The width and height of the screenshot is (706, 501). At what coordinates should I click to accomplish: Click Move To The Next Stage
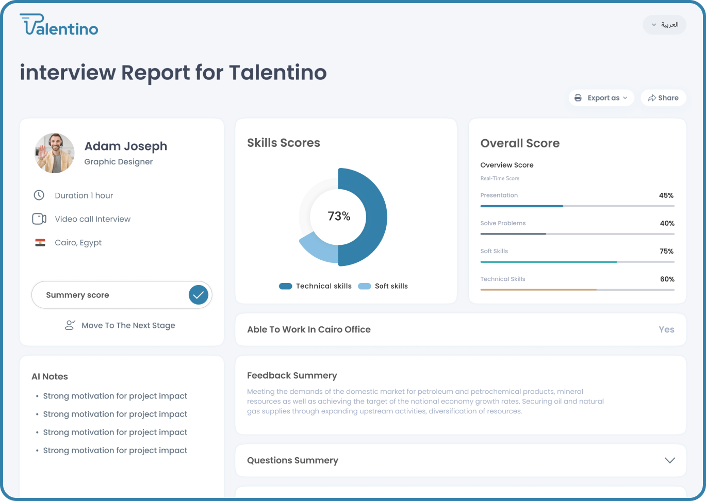128,325
